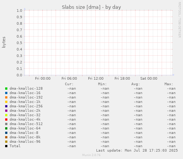
Task: Click the Sat 00:00 x-axis label
Action: 149,79
